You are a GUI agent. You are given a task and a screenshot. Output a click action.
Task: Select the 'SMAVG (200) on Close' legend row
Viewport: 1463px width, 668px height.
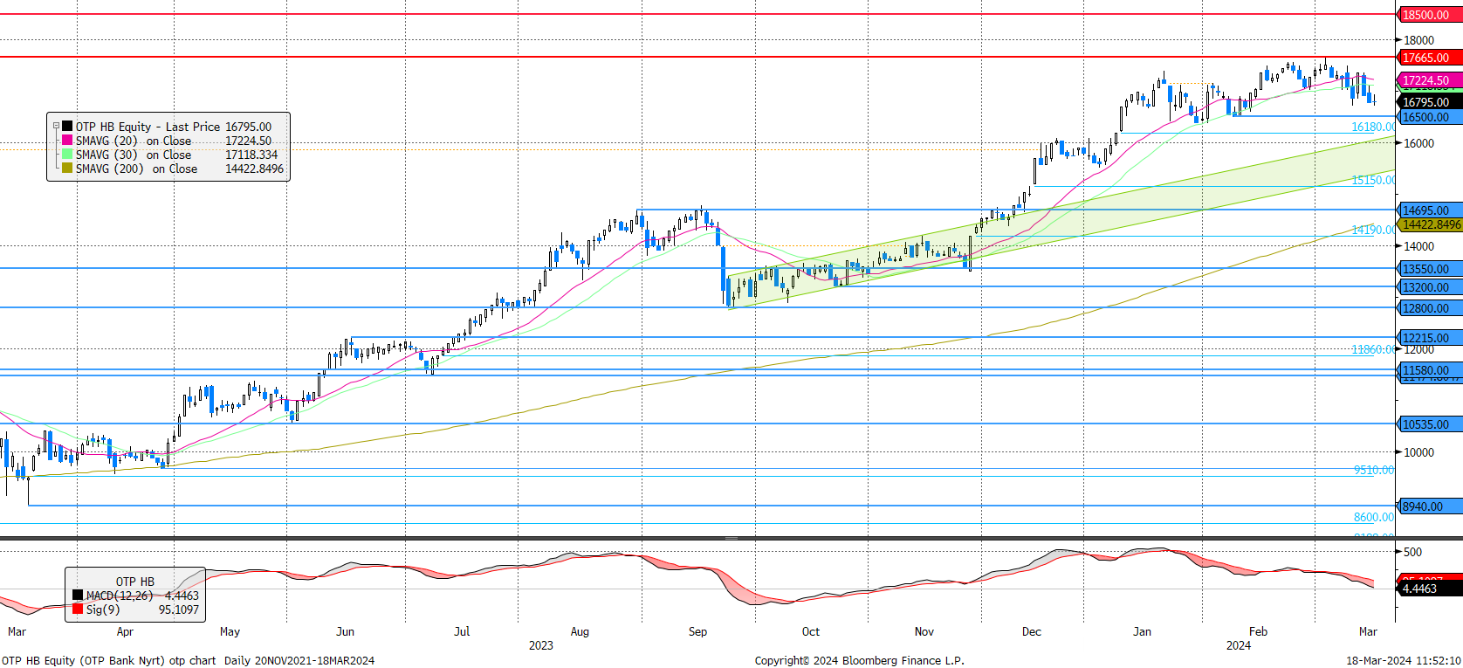[173, 169]
